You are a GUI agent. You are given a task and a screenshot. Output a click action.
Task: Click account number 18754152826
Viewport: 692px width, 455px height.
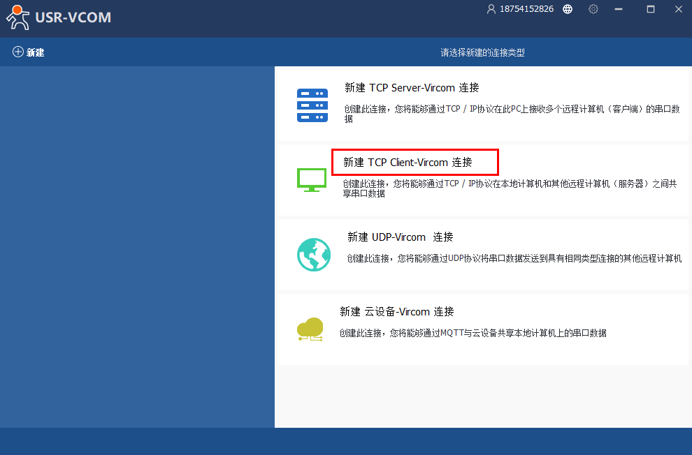pos(526,9)
